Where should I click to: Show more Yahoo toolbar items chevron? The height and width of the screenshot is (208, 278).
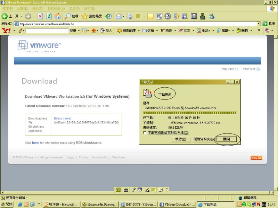(259, 30)
